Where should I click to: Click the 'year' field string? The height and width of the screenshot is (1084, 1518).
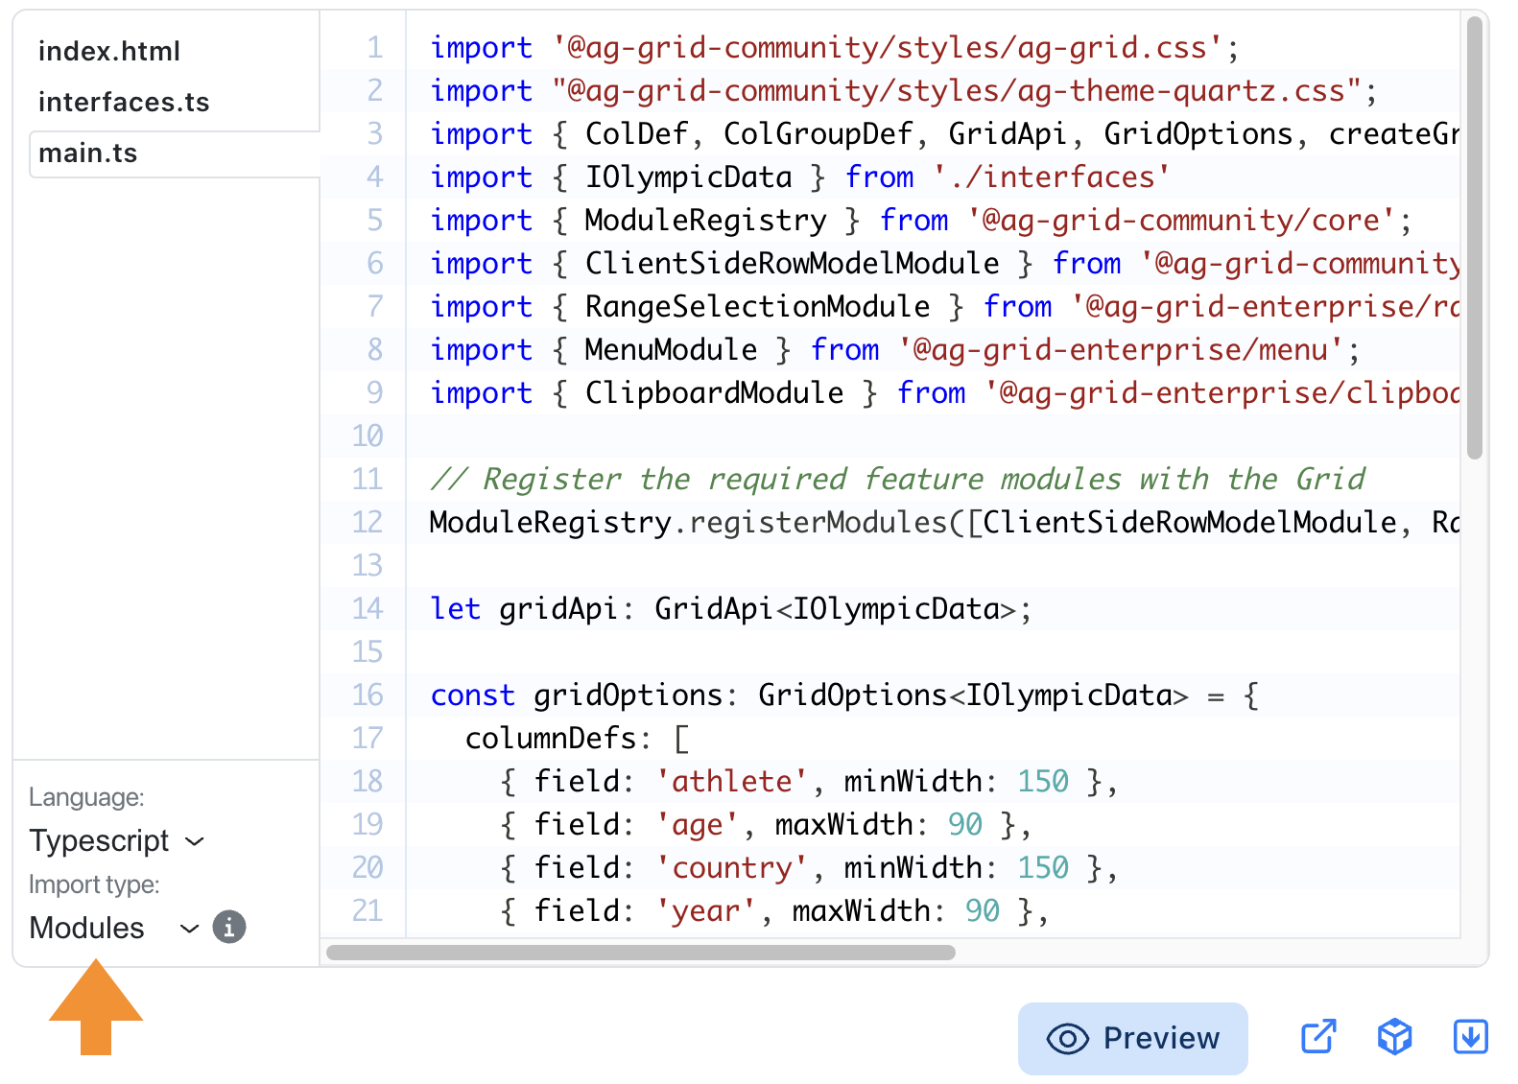click(706, 910)
